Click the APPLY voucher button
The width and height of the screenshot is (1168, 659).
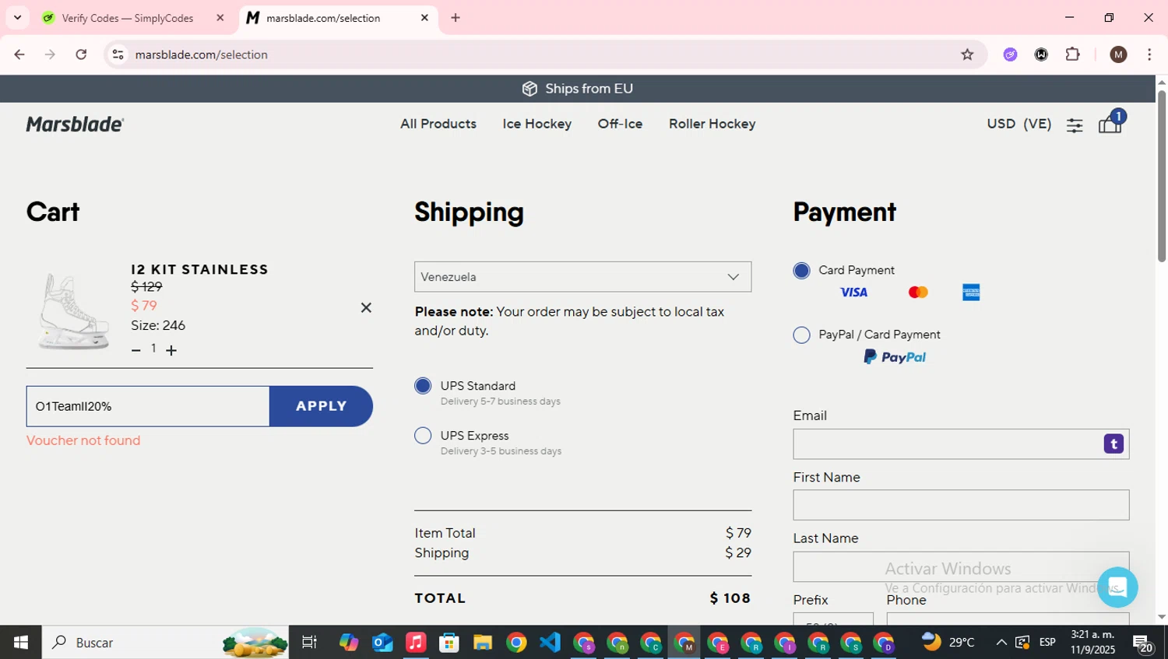(x=321, y=406)
